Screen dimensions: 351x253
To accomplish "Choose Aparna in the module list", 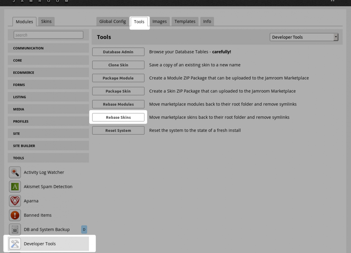I will tap(31, 201).
